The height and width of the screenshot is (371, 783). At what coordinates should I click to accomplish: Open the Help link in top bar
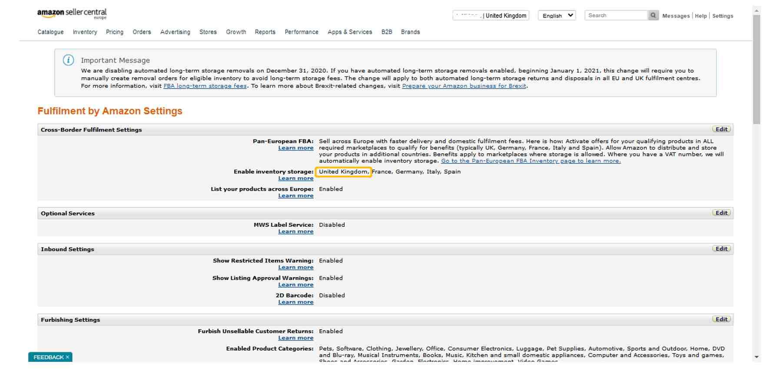[x=700, y=16]
